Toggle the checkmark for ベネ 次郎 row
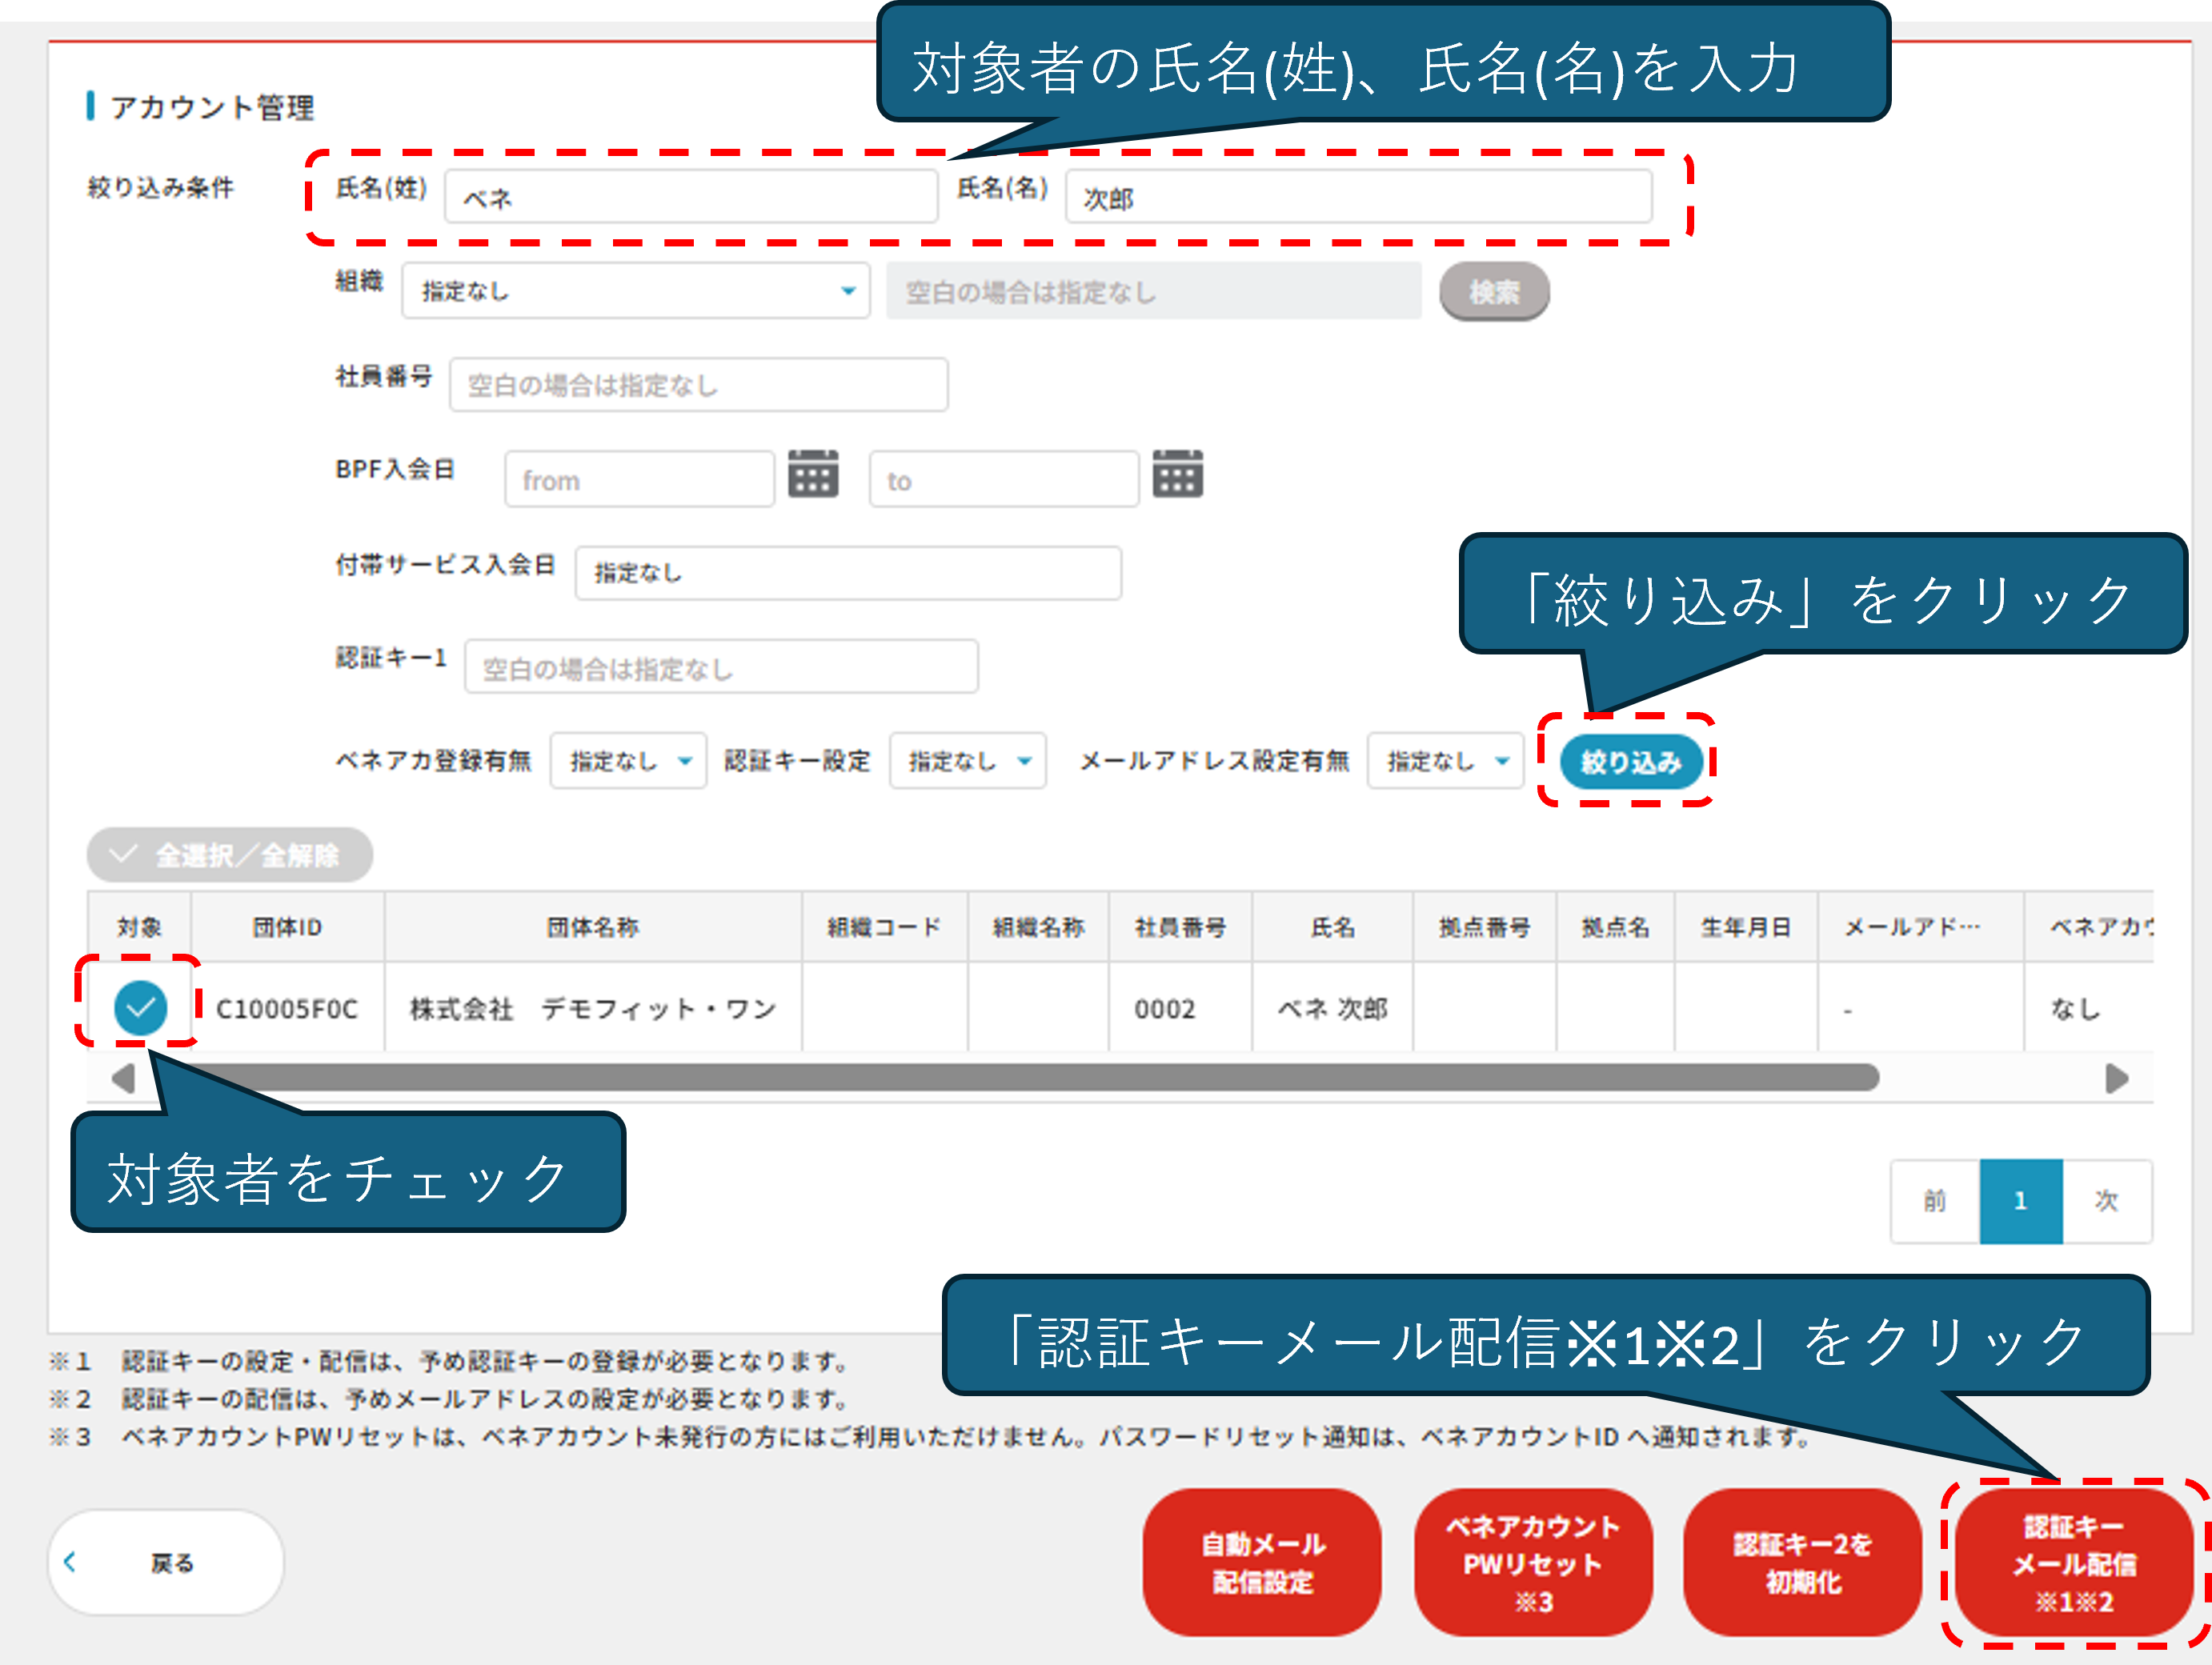 [x=140, y=1007]
